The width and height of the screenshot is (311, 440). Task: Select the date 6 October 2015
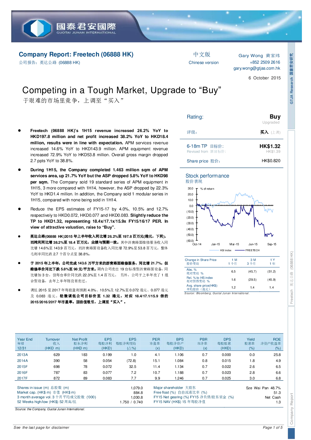[265, 78]
